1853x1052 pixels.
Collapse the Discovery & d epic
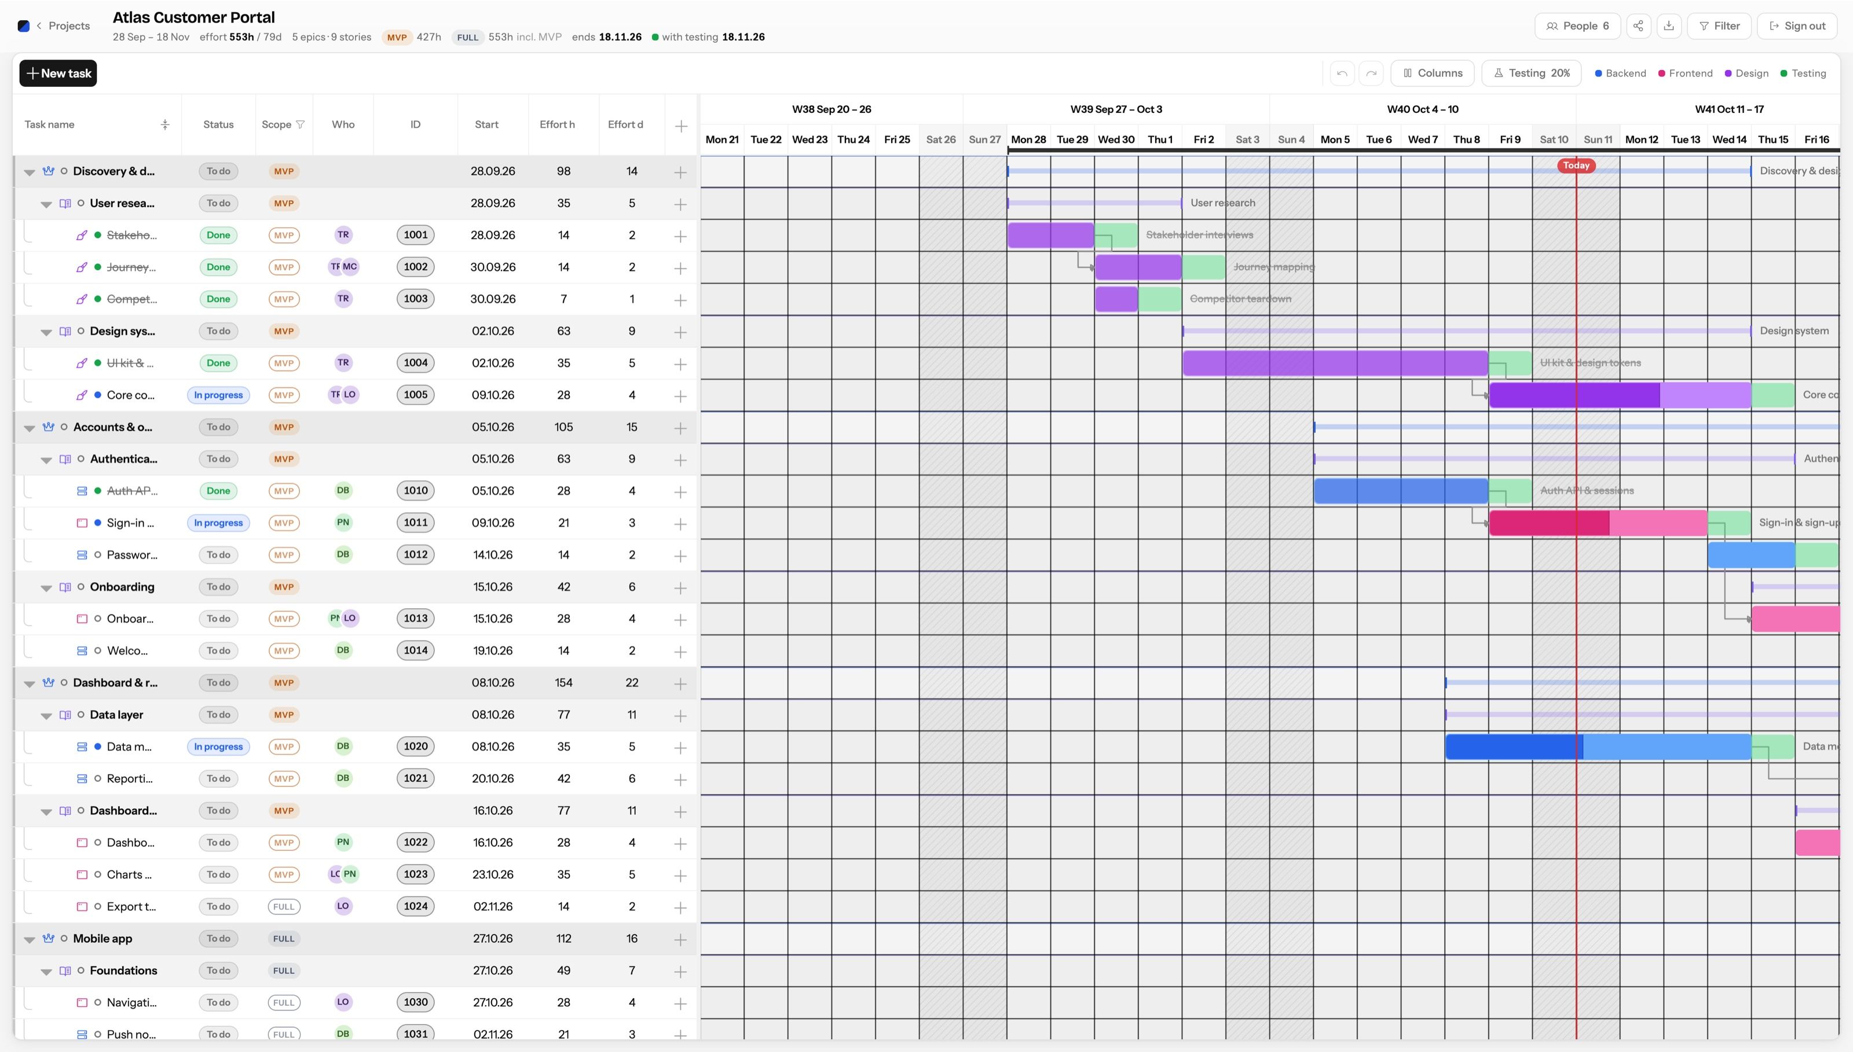[30, 172]
